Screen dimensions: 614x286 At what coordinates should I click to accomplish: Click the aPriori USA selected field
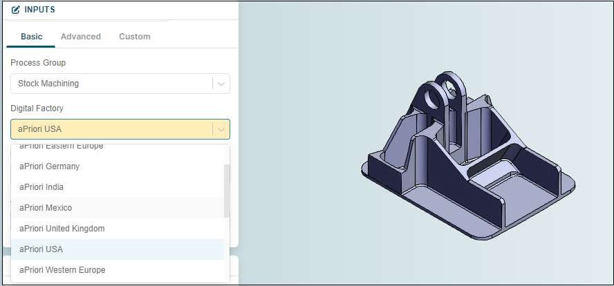pyautogui.click(x=120, y=129)
